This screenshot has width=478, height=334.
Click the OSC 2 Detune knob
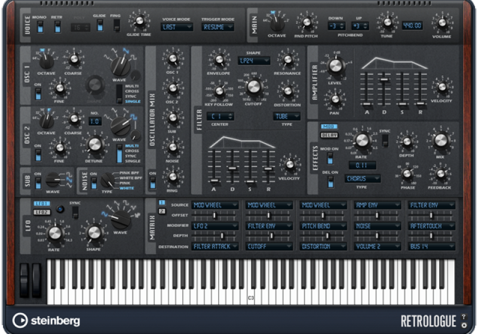[95, 144]
